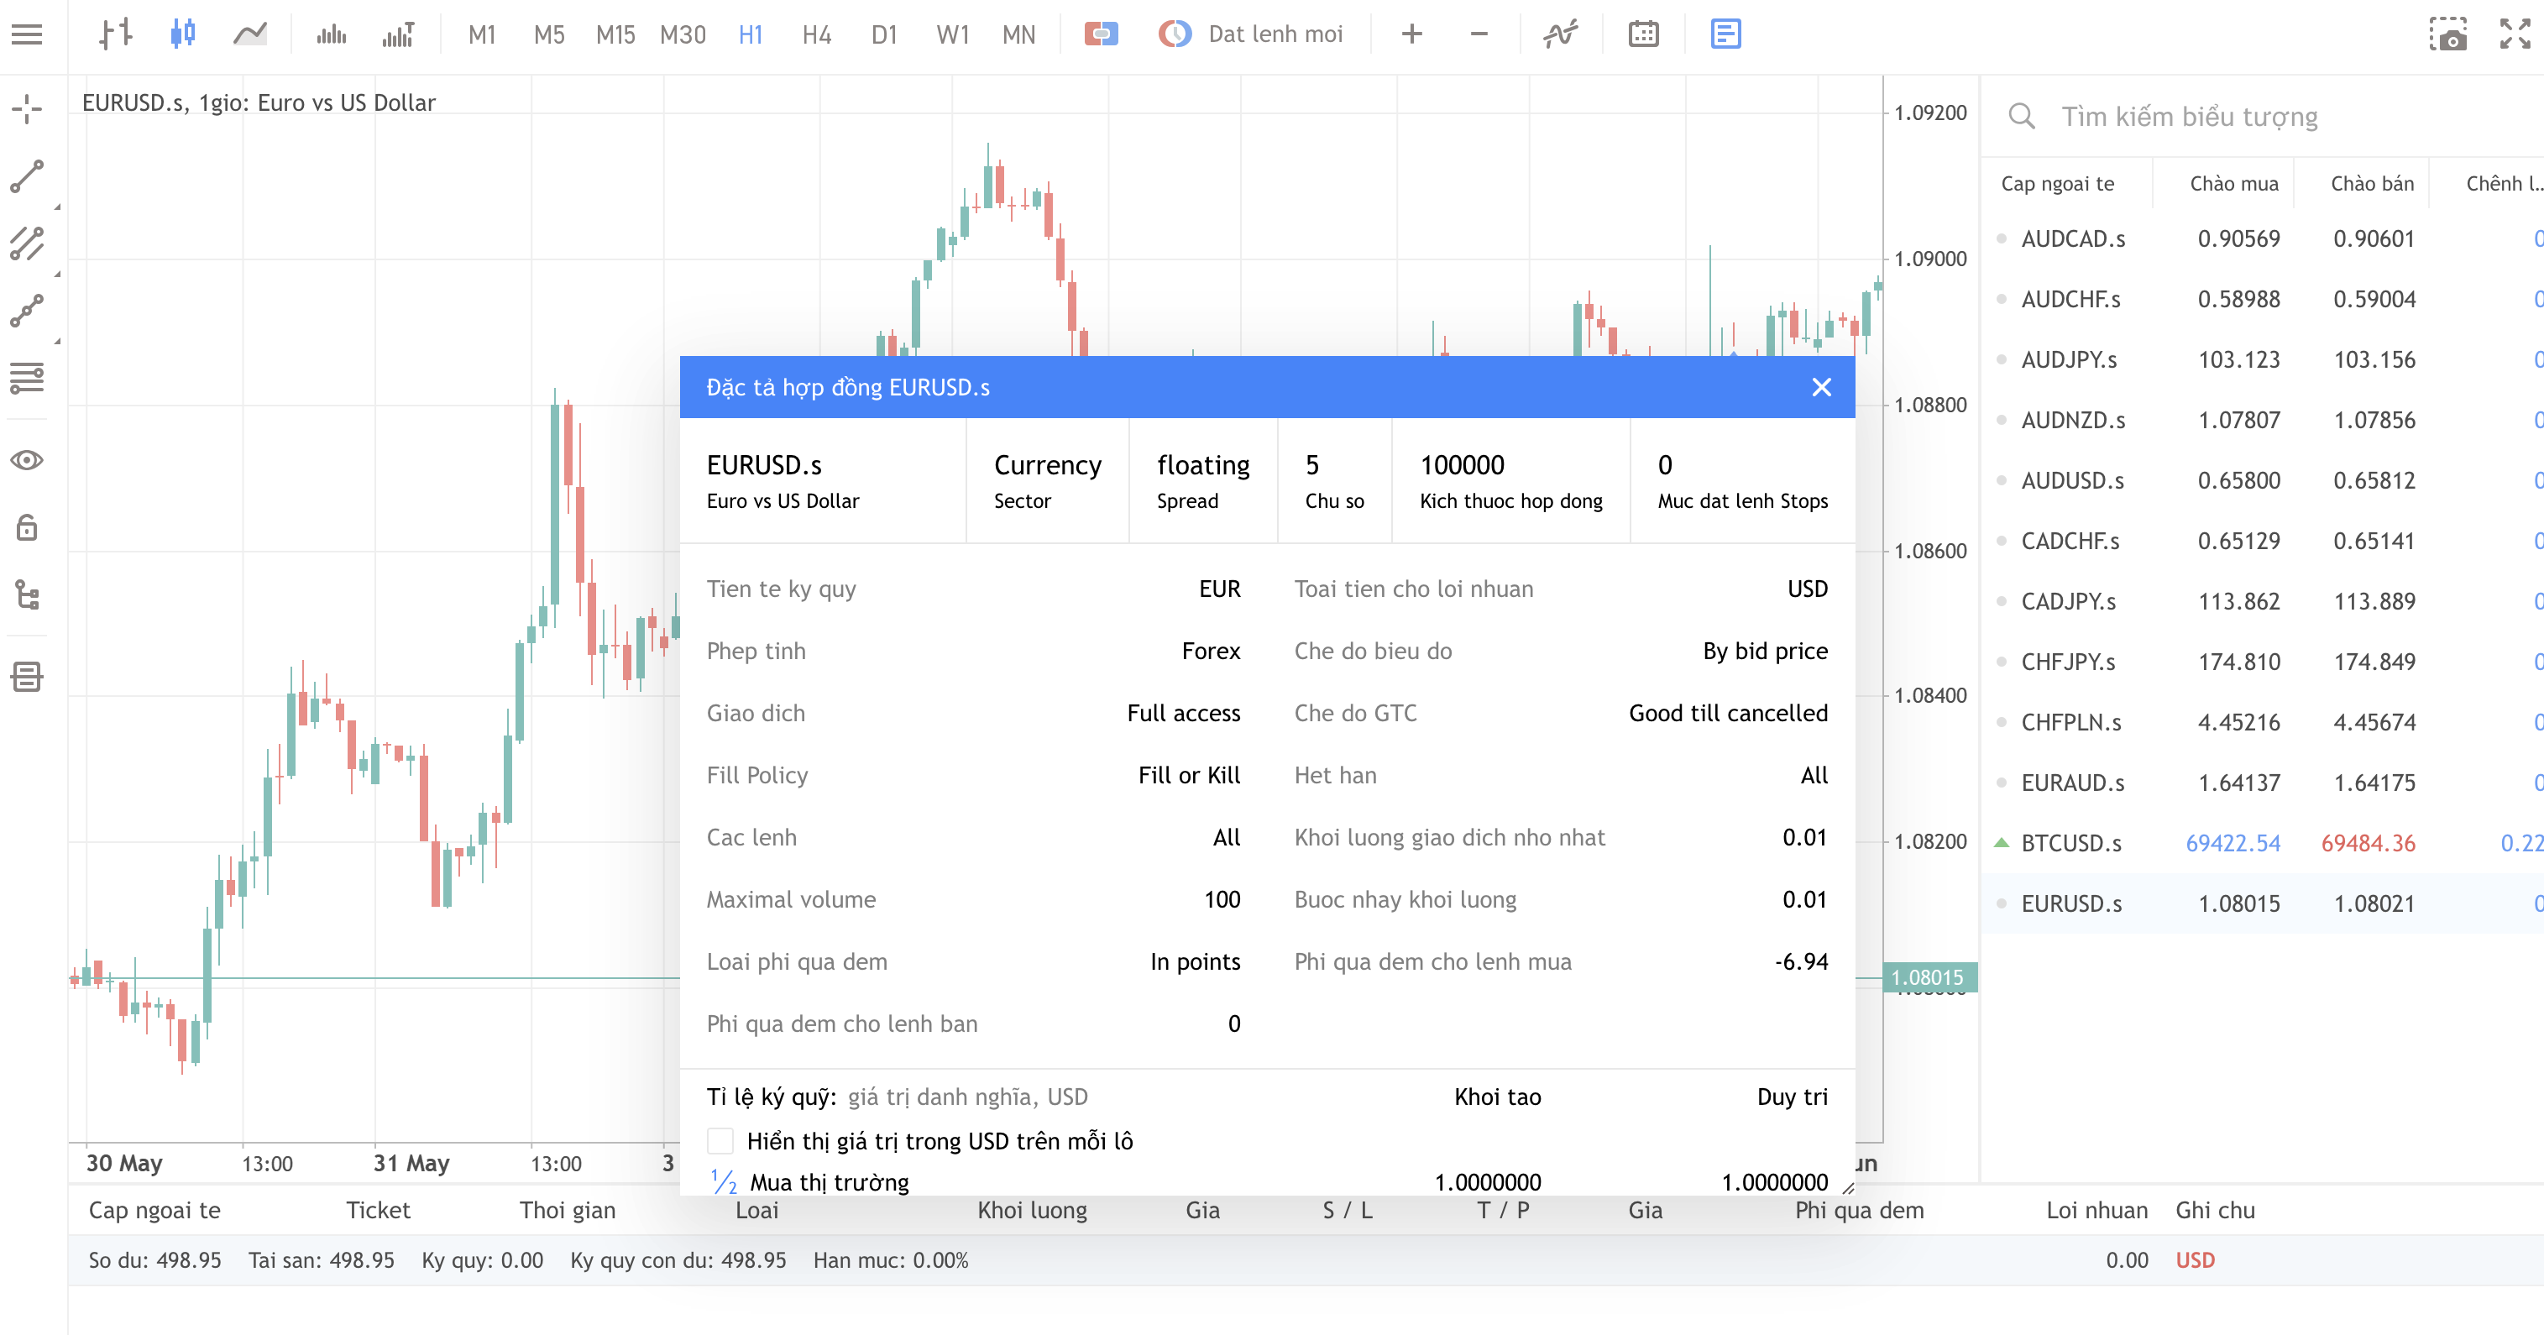
Task: Sort trades by Loi nhuan column header
Action: click(2096, 1210)
